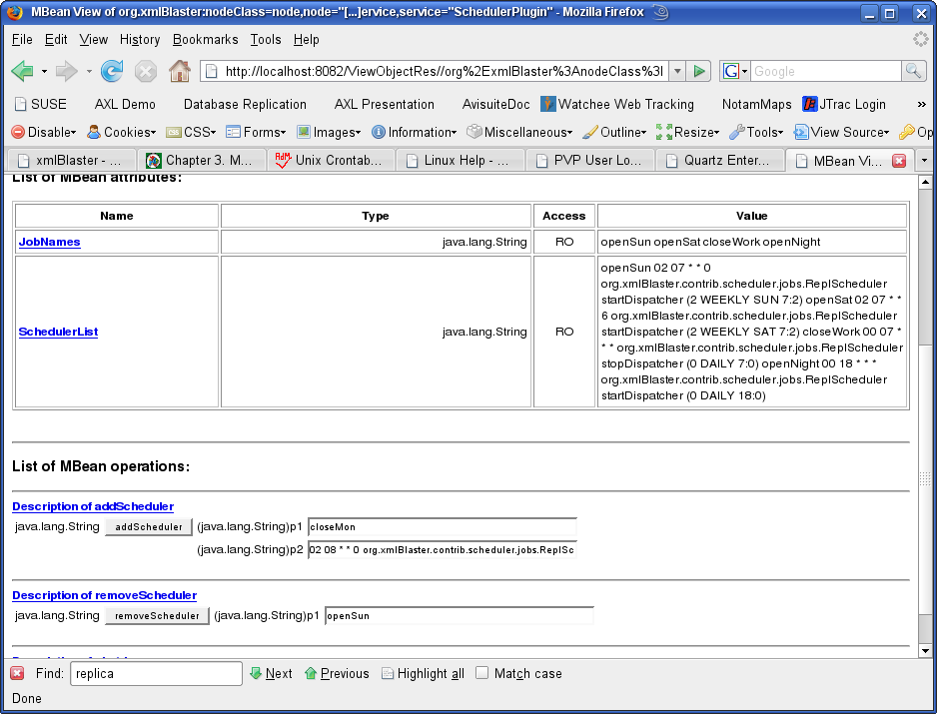Click the addScheduler p2 input field
This screenshot has width=937, height=714.
click(x=443, y=549)
